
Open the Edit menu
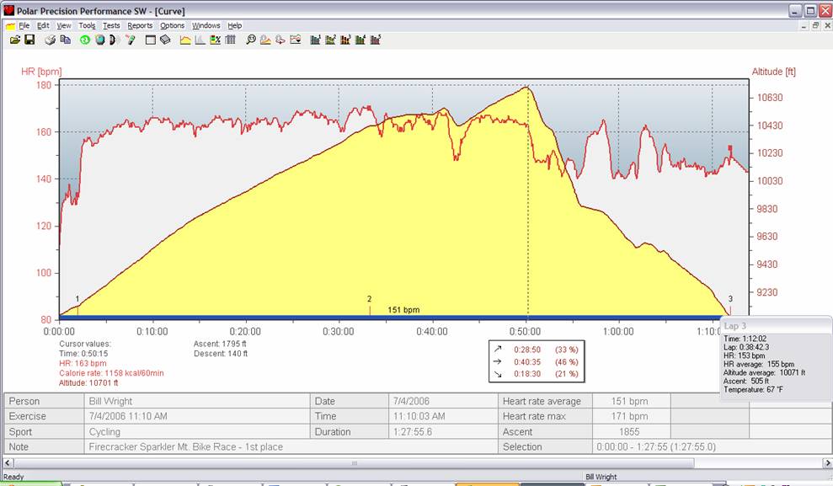[43, 25]
